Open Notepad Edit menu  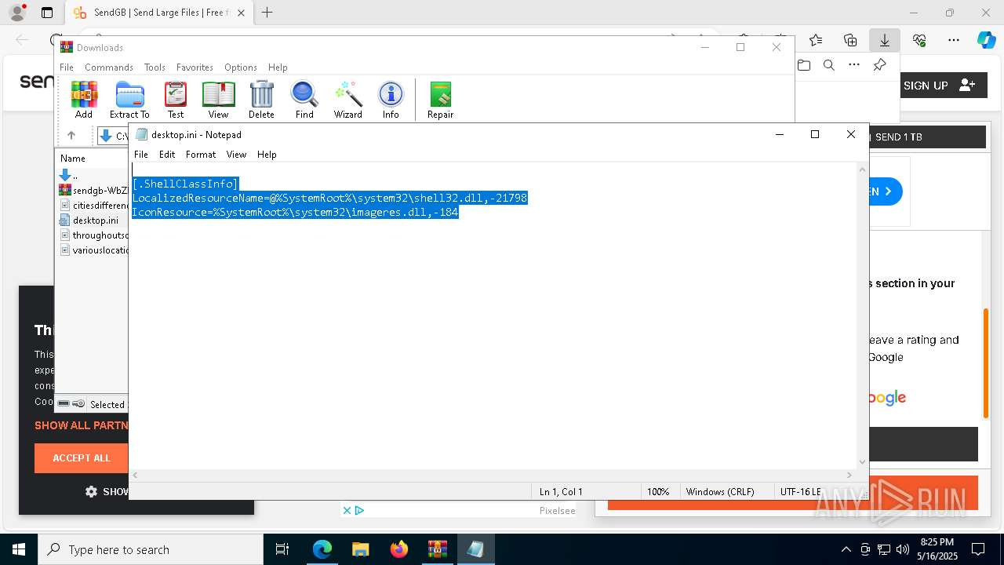pos(167,155)
